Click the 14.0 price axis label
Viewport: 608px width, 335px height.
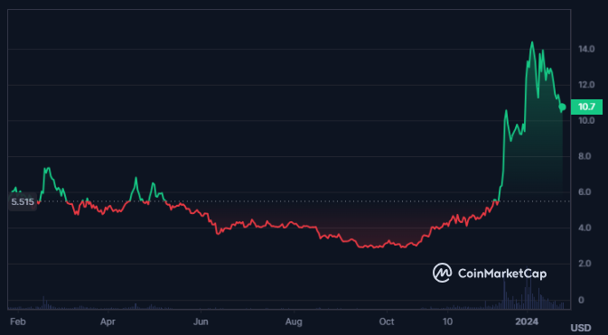pos(585,50)
